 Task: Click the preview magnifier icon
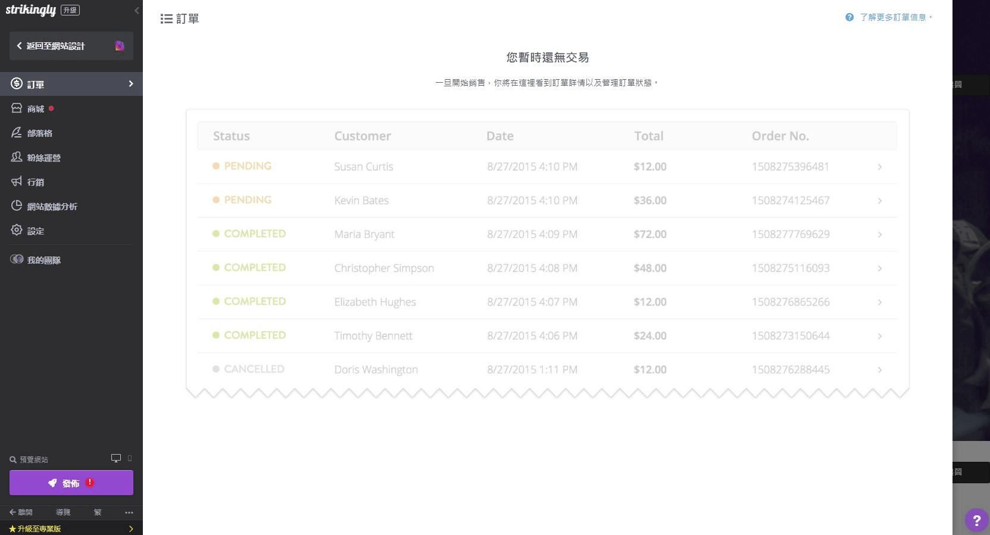pos(13,459)
